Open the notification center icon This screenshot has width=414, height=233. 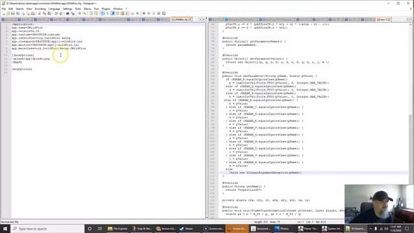coord(407,228)
